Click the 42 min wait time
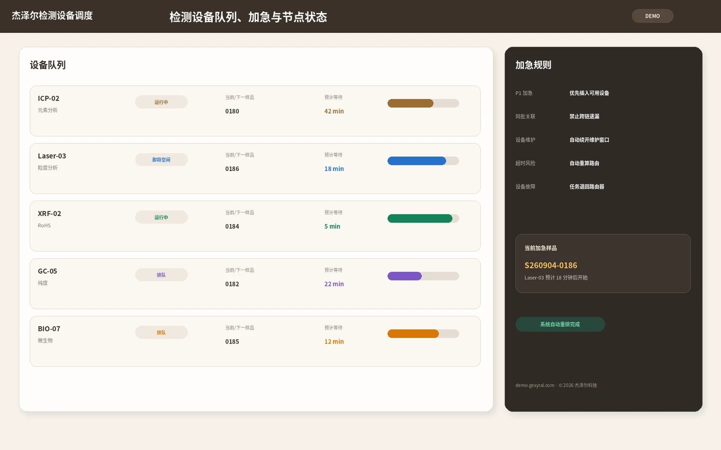The height and width of the screenshot is (450, 721). [x=334, y=111]
